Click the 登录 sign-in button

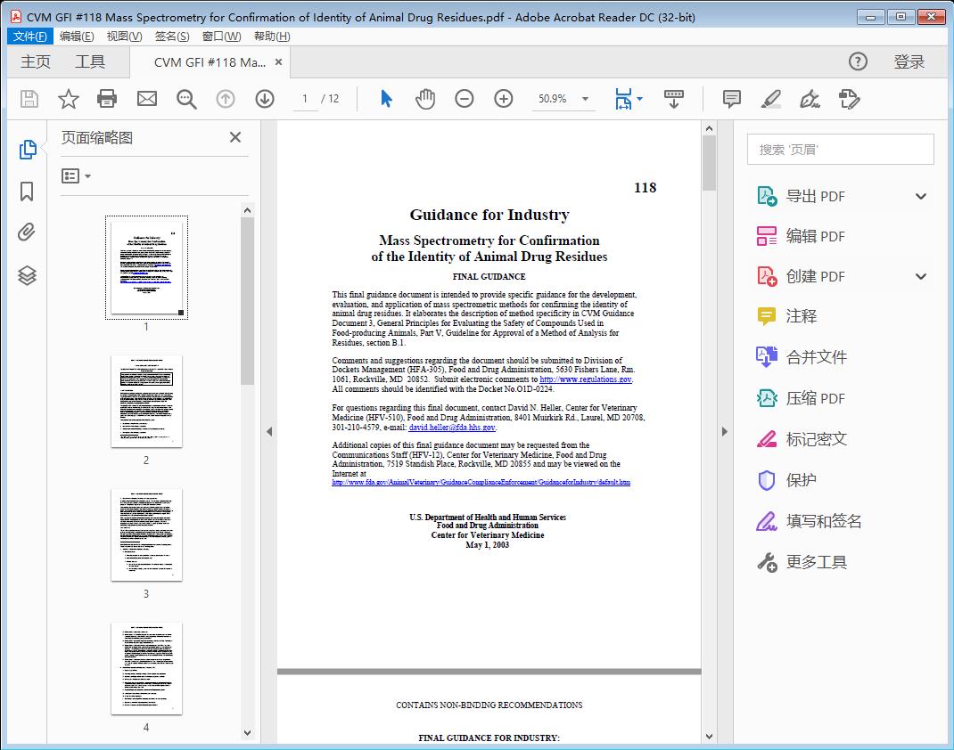pos(909,61)
